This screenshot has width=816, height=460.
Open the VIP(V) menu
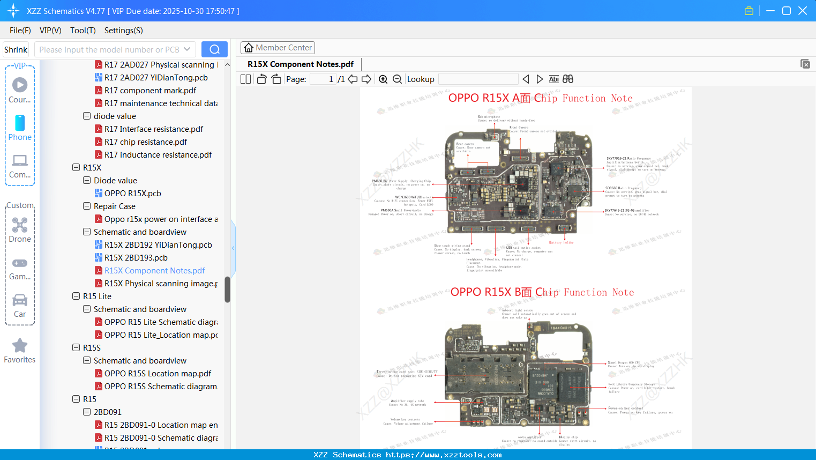coord(50,31)
